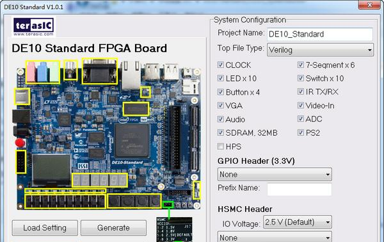Click the 7-segment display group on the board

(x=100, y=181)
